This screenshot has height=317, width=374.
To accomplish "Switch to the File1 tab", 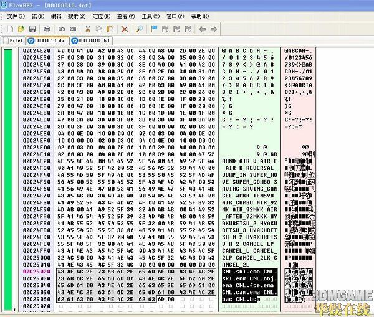I will (13, 40).
